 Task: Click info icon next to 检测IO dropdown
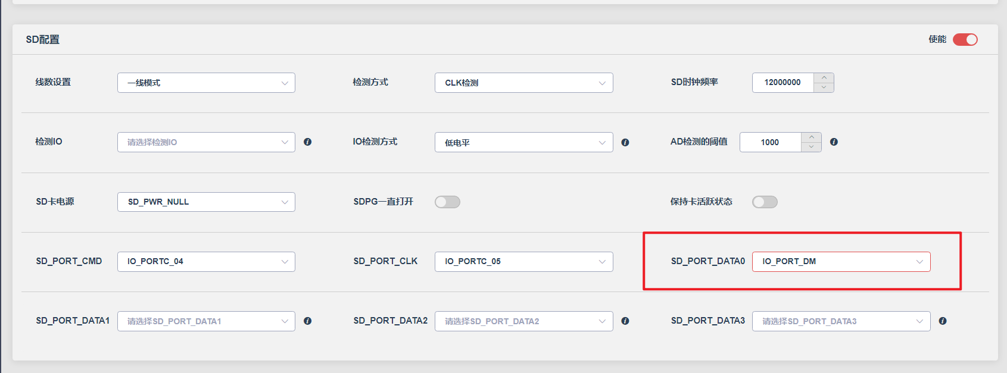coord(307,142)
